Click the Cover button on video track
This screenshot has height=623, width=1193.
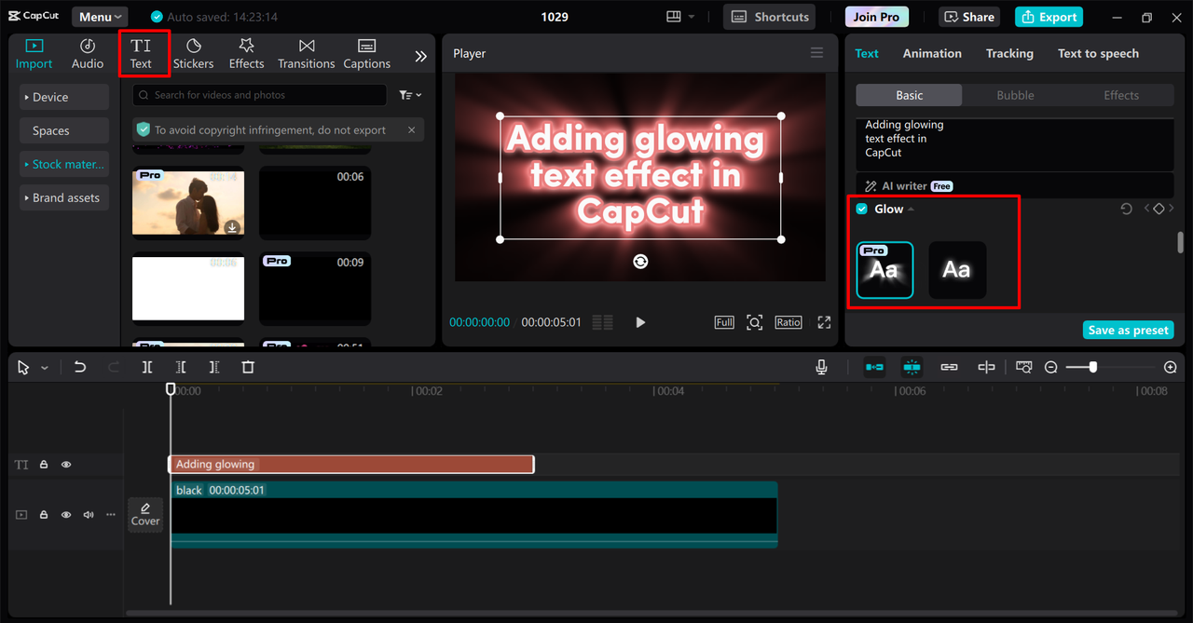145,514
